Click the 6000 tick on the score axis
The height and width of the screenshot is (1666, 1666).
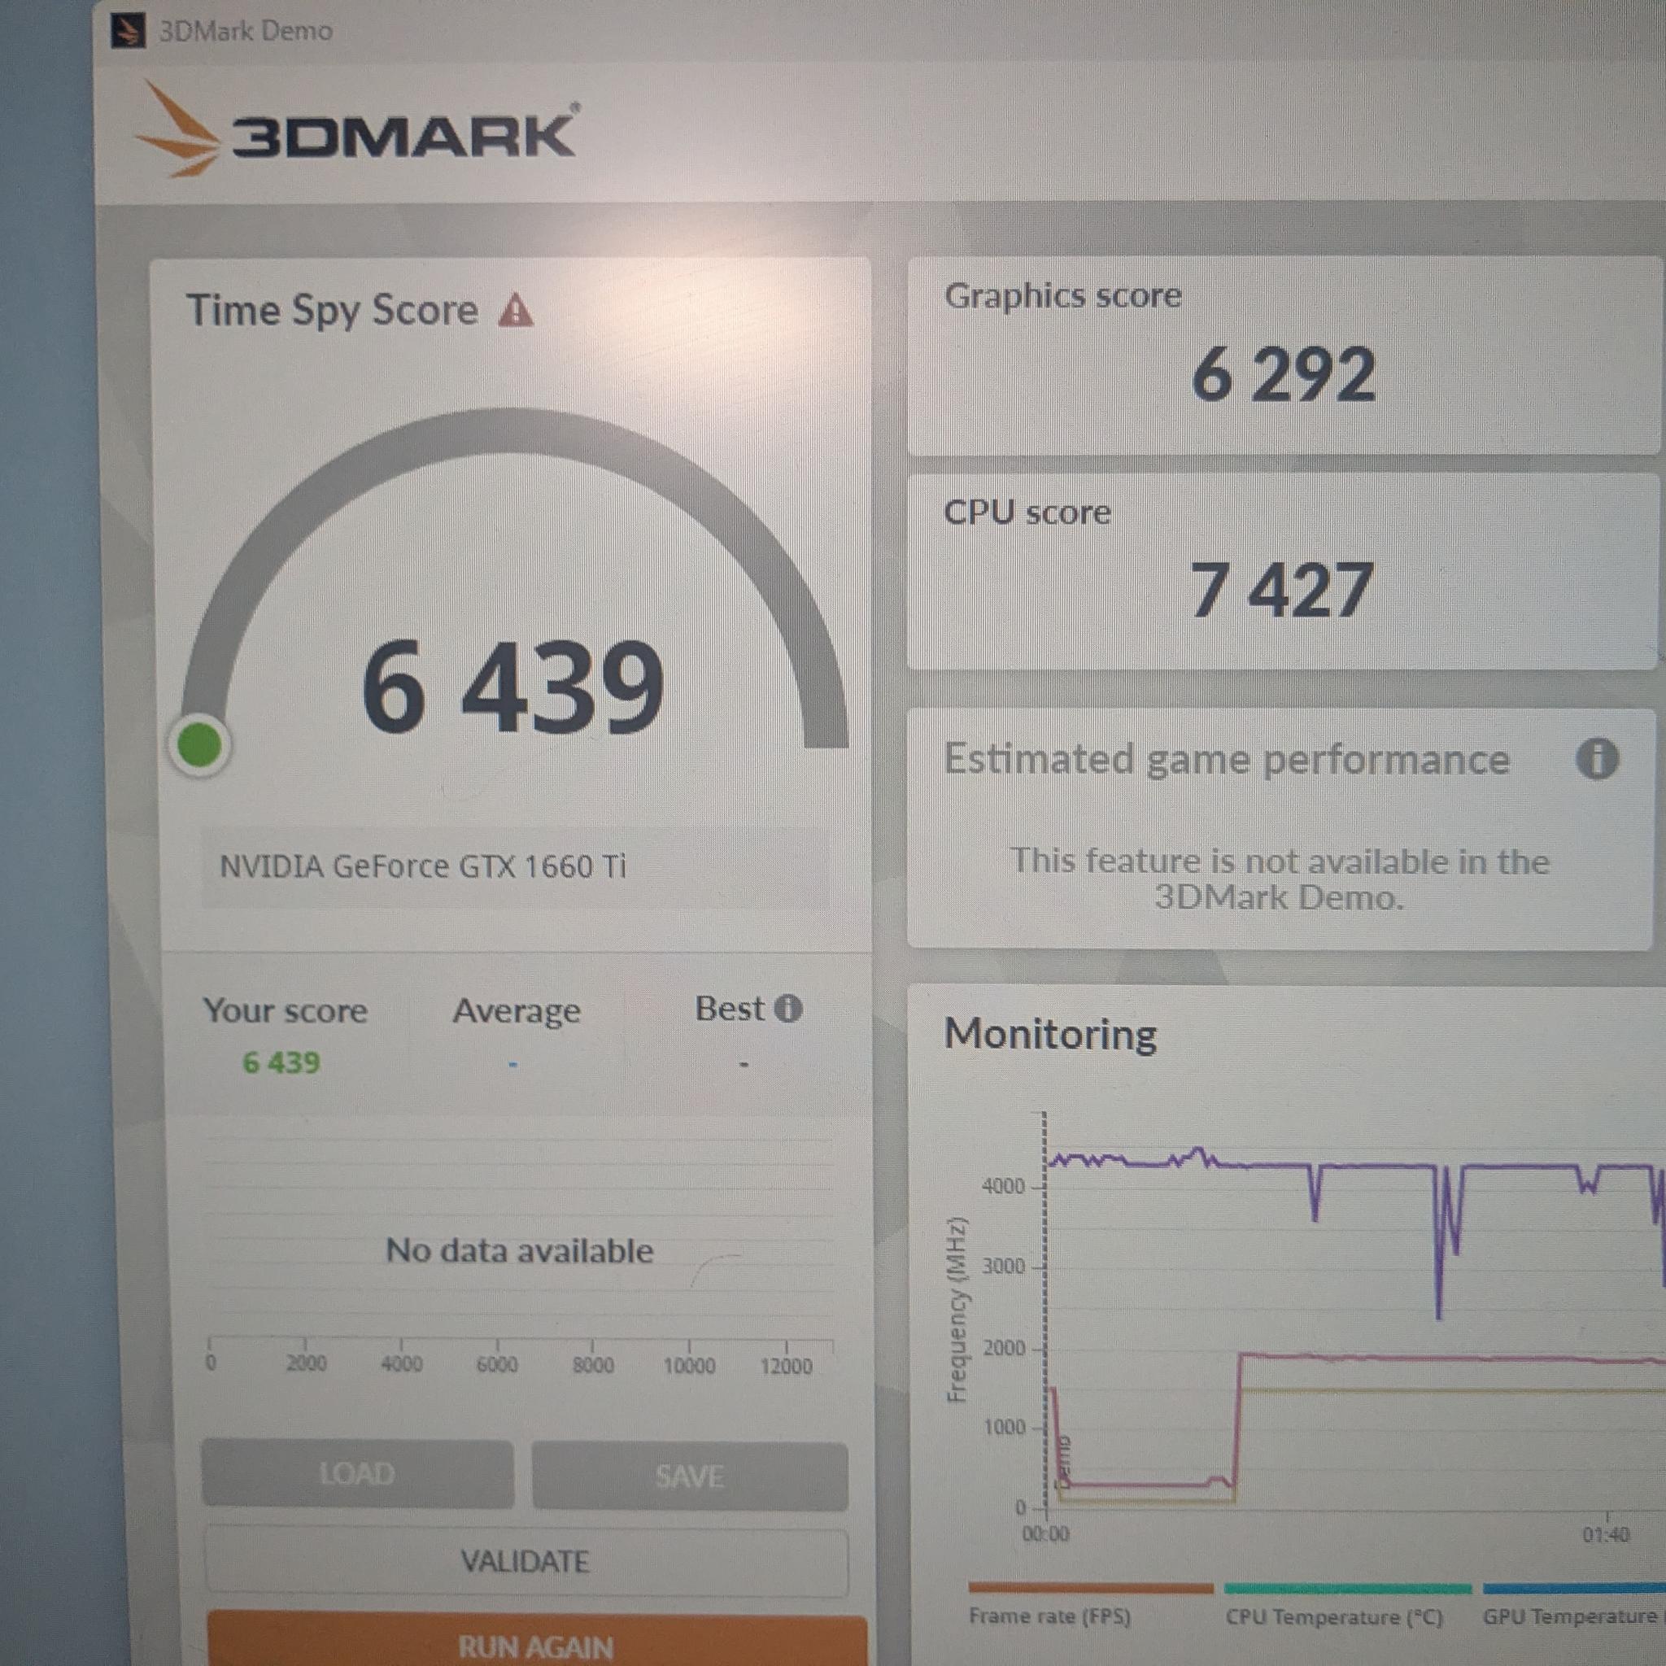pos(498,1365)
